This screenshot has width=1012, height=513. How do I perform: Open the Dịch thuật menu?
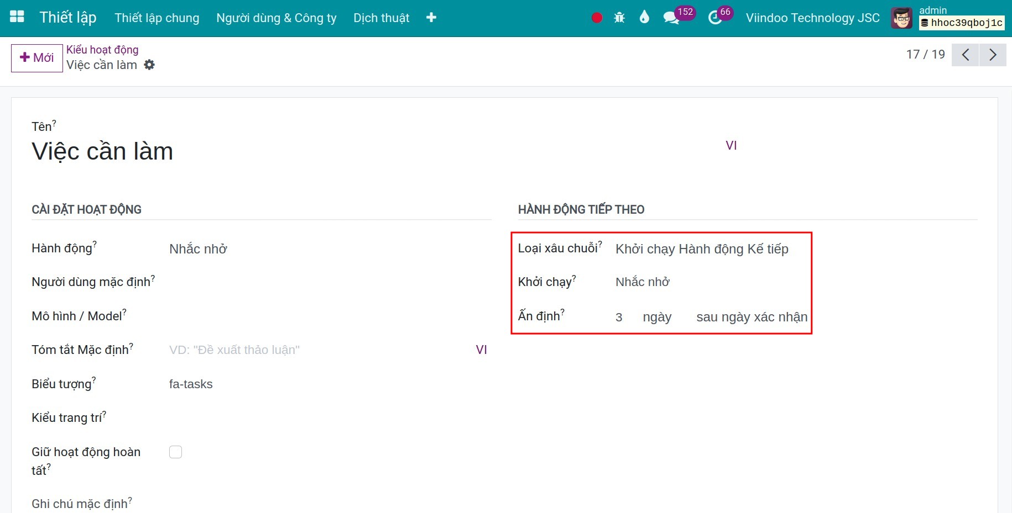382,18
